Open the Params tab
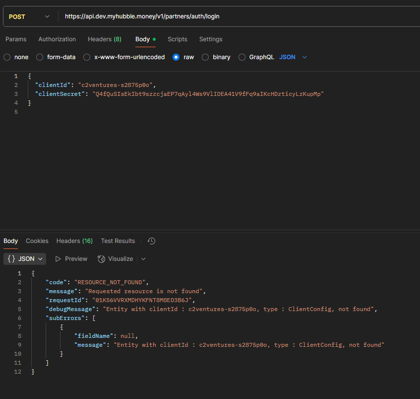 pyautogui.click(x=16, y=39)
